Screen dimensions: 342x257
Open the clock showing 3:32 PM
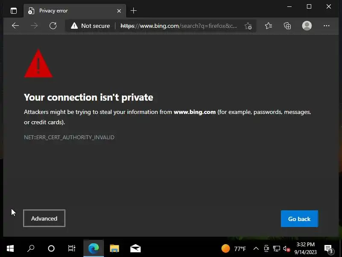point(305,248)
